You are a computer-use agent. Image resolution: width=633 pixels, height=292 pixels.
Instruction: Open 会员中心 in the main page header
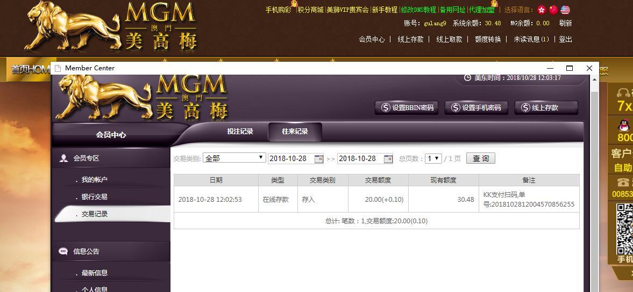point(372,40)
